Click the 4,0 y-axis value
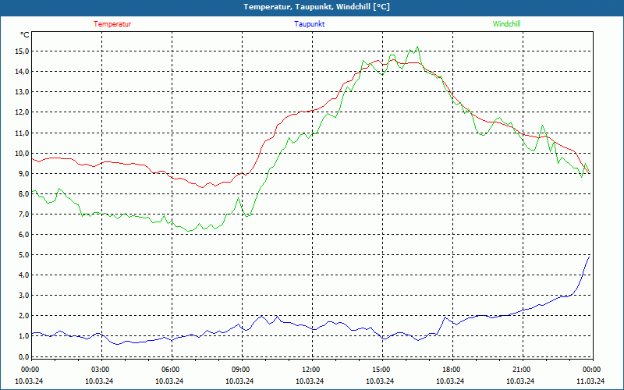 23,275
